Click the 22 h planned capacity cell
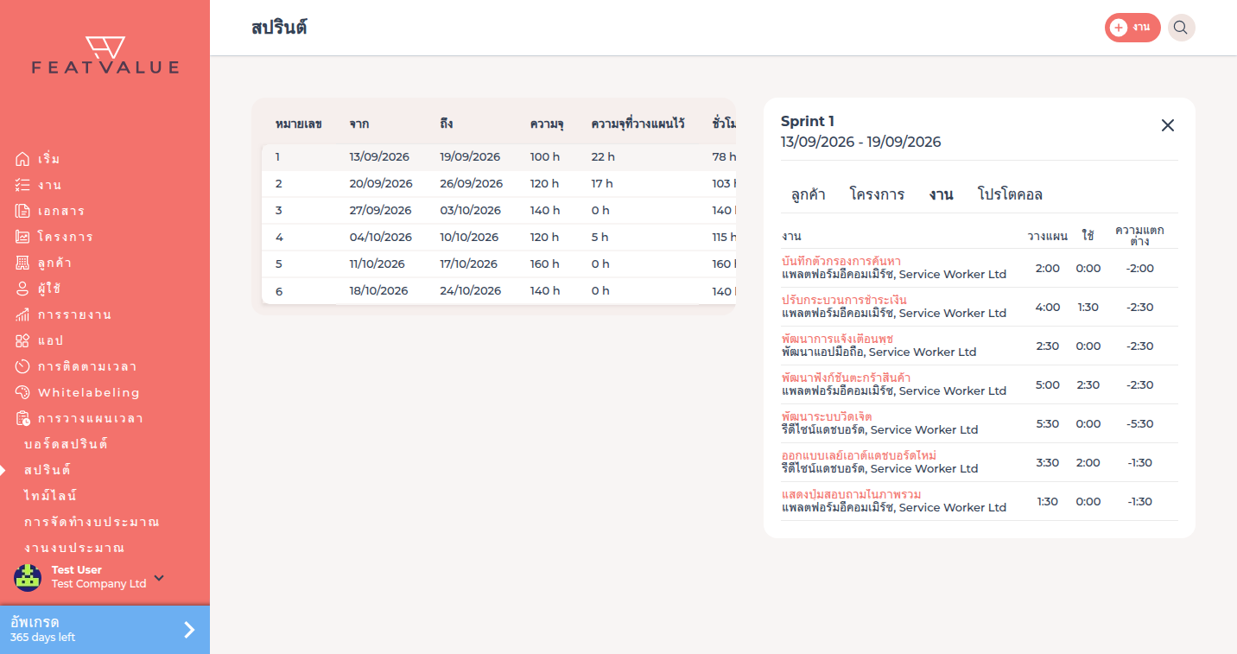This screenshot has height=654, width=1237. pos(603,157)
